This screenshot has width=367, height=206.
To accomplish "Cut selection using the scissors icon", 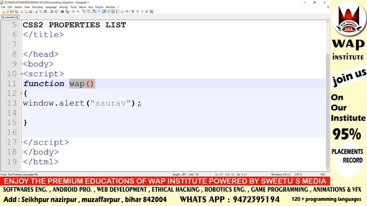I will [x=36, y=11].
